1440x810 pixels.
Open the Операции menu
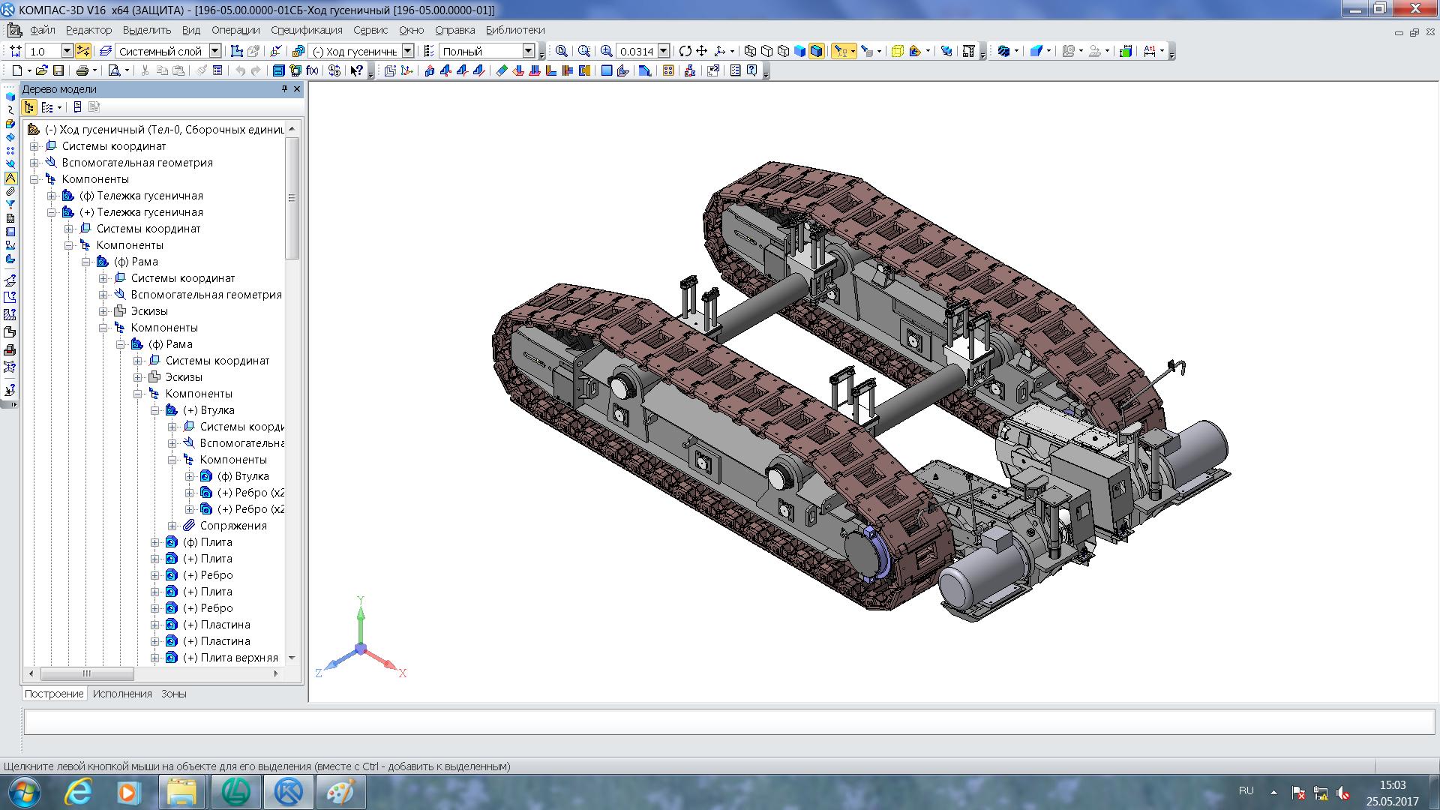(235, 30)
